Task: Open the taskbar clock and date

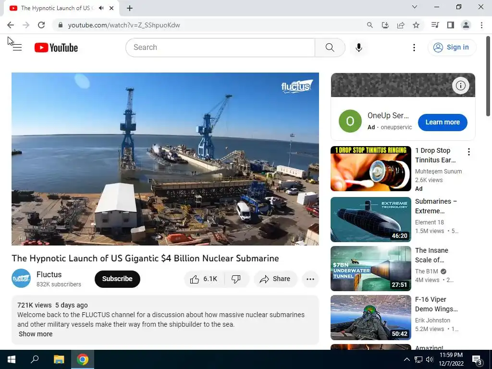Action: pyautogui.click(x=451, y=359)
